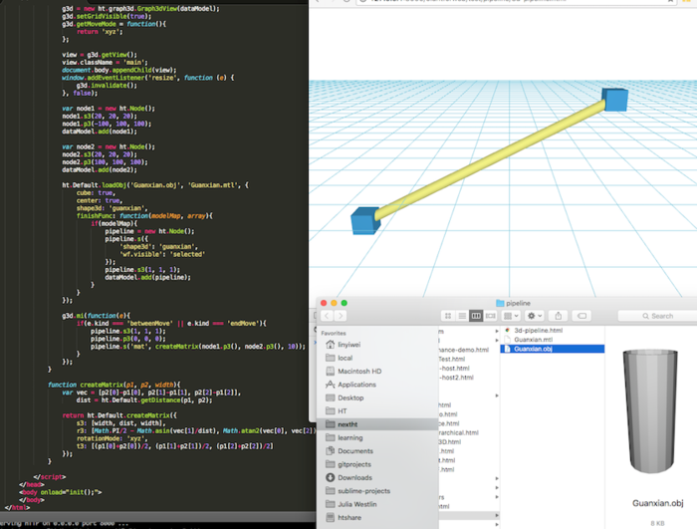Open Finder gear action menu
Image resolution: width=697 pixels, height=529 pixels.
pos(535,316)
